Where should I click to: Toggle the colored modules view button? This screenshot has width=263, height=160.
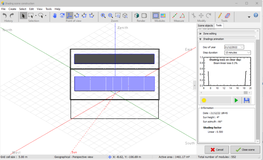[x=163, y=16]
